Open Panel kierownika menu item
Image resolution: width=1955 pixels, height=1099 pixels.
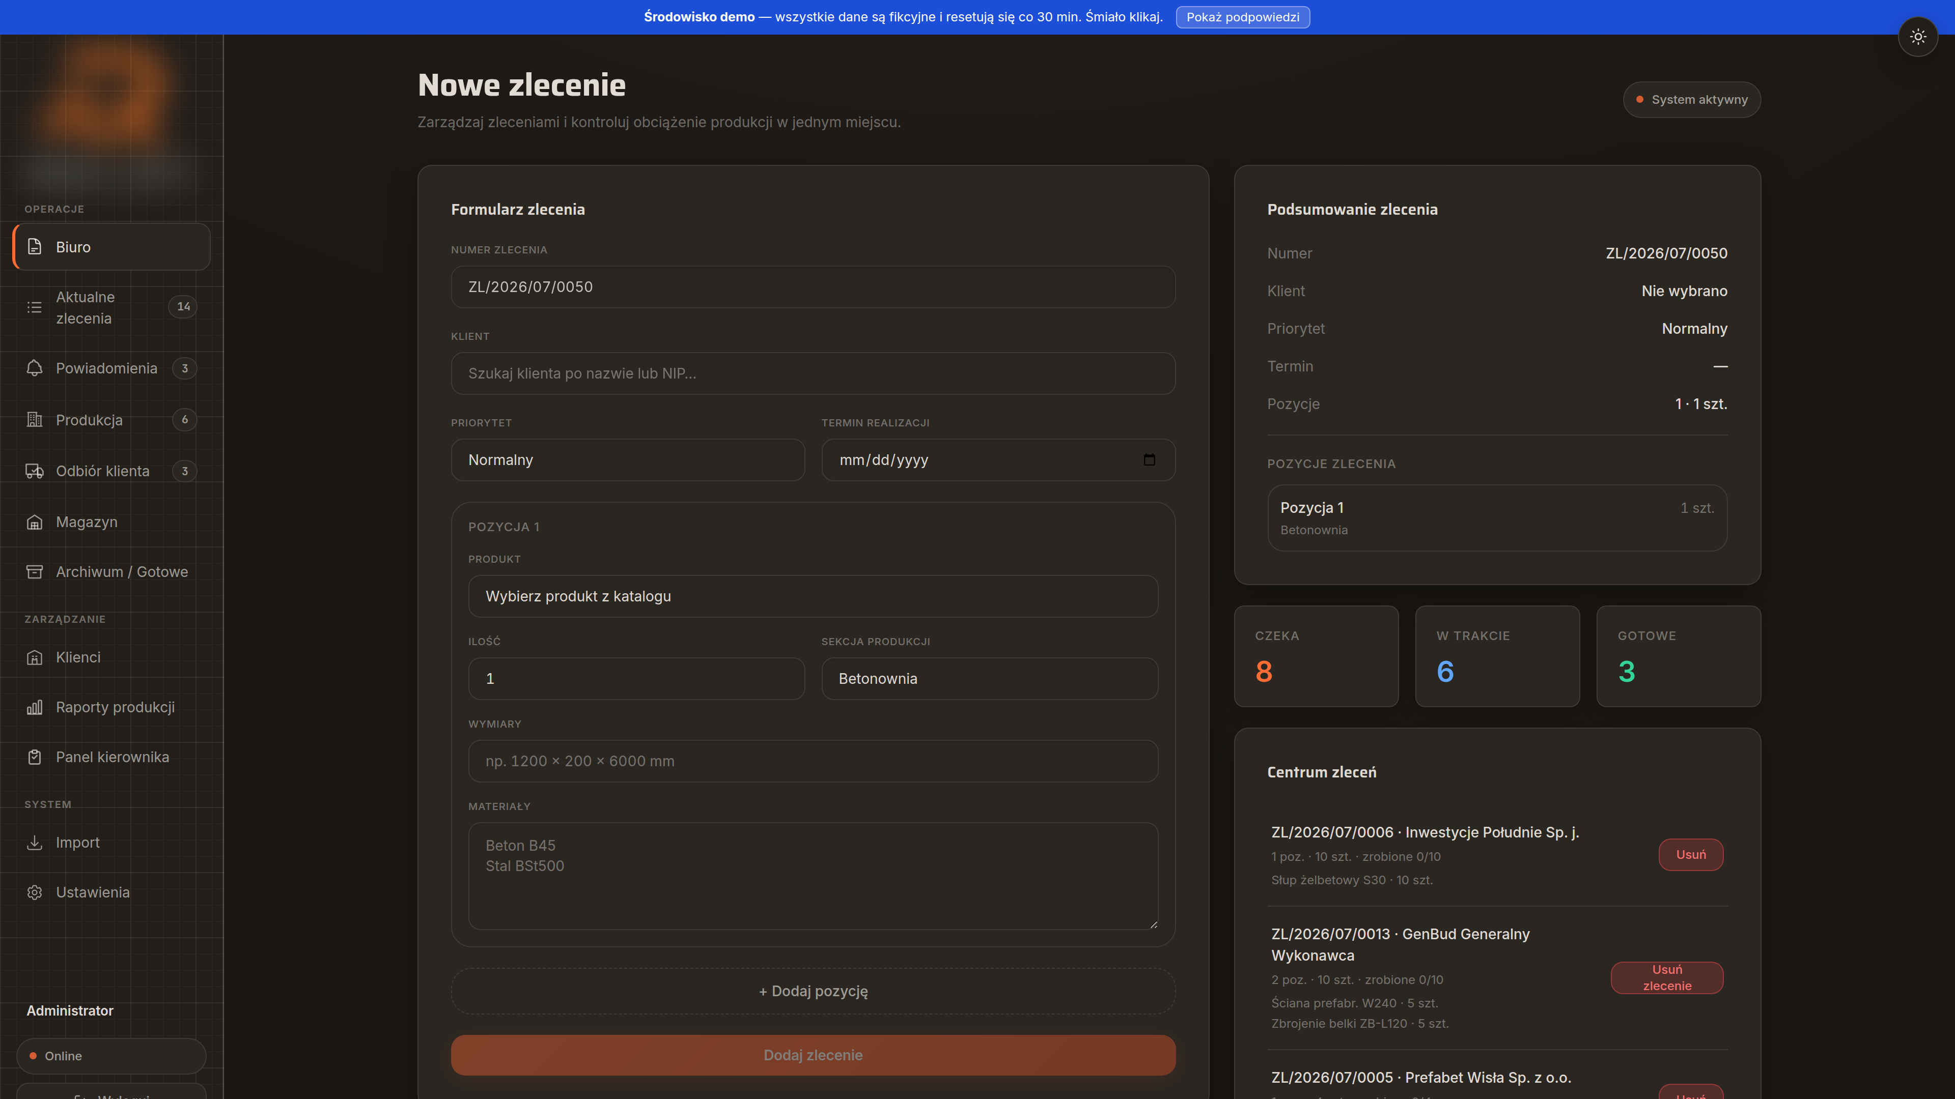tap(111, 757)
